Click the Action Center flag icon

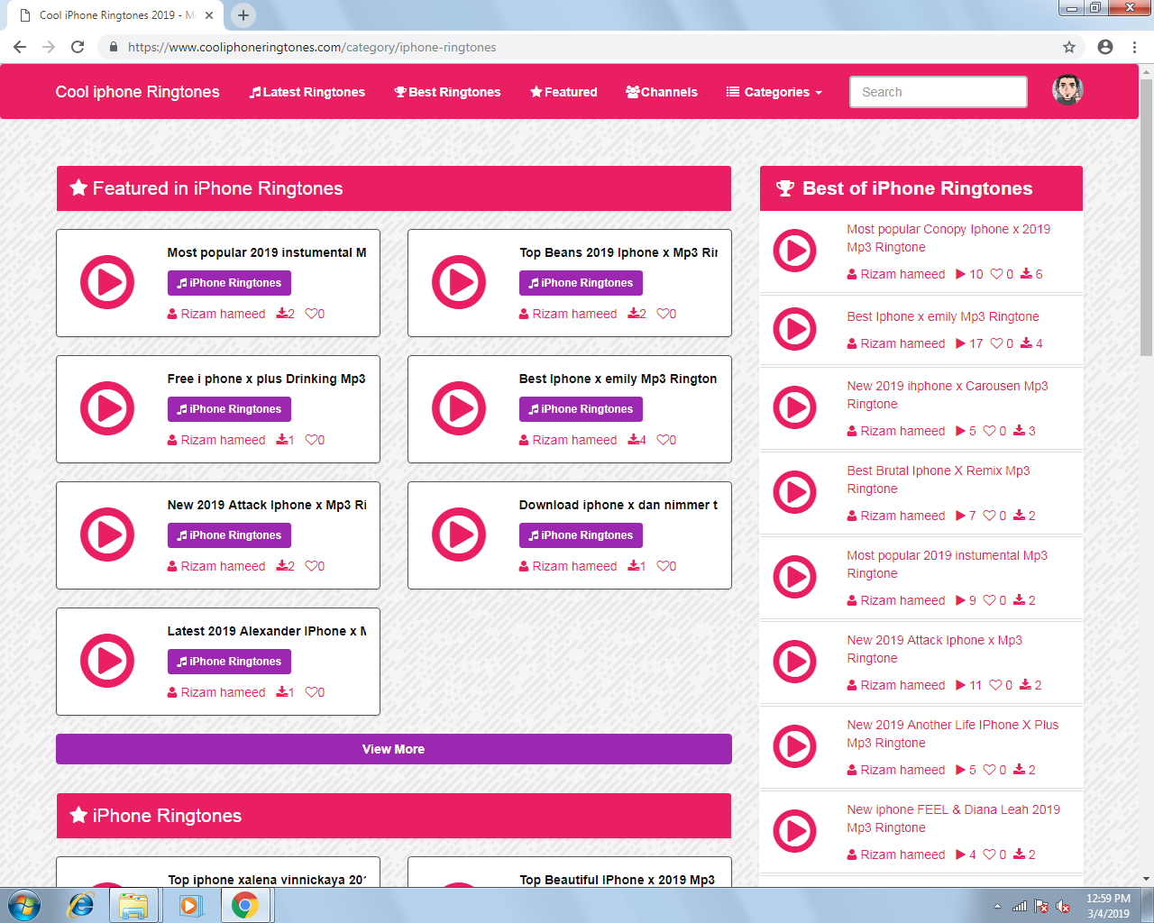1041,906
